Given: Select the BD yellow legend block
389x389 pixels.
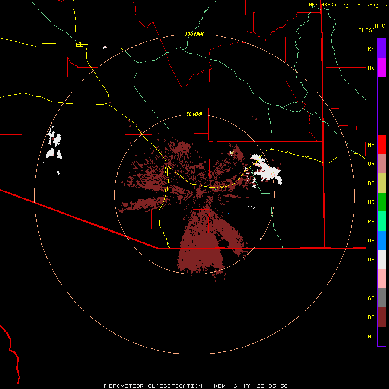Looking at the screenshot, I should coord(382,183).
